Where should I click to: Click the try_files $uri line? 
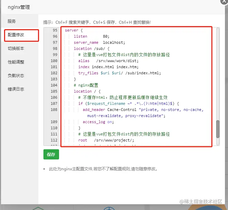point(119,73)
